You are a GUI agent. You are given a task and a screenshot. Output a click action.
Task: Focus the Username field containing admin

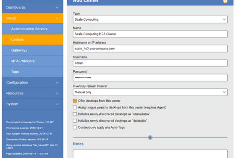[x=150, y=63]
